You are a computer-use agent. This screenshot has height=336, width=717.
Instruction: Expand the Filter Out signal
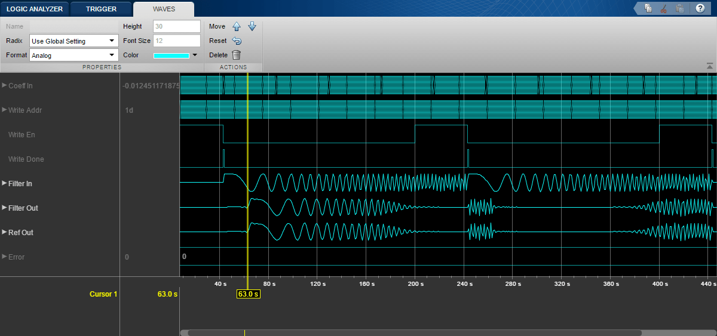4,208
